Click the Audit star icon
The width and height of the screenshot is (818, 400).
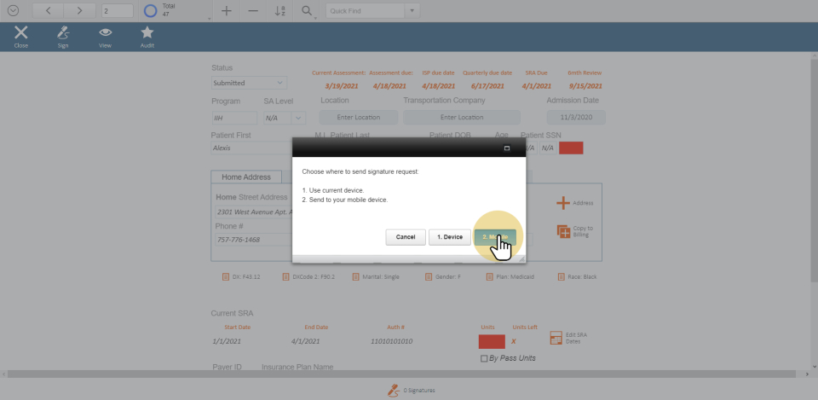click(147, 33)
